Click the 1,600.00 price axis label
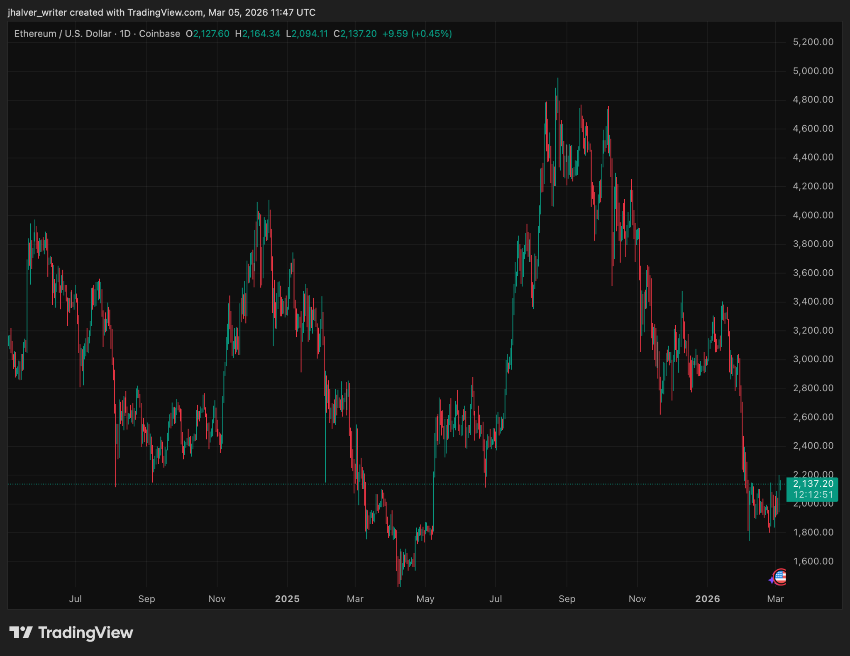The width and height of the screenshot is (850, 656). [813, 561]
